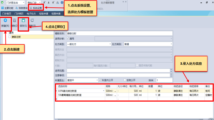Click the 药品名称 column header
Viewport: 214px width, 120px height.
[63, 86]
